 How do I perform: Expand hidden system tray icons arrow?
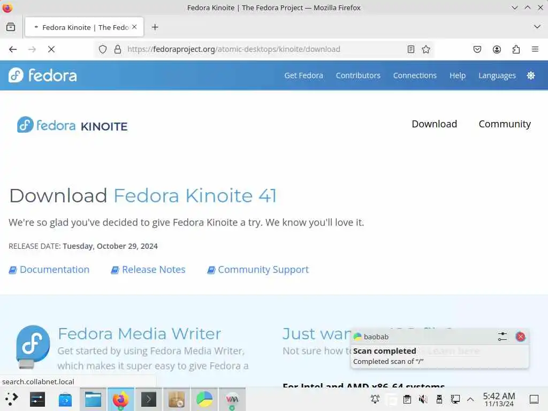470,399
